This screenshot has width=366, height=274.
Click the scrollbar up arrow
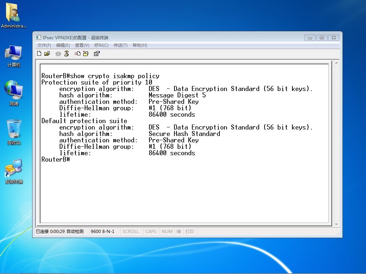[x=336, y=63]
